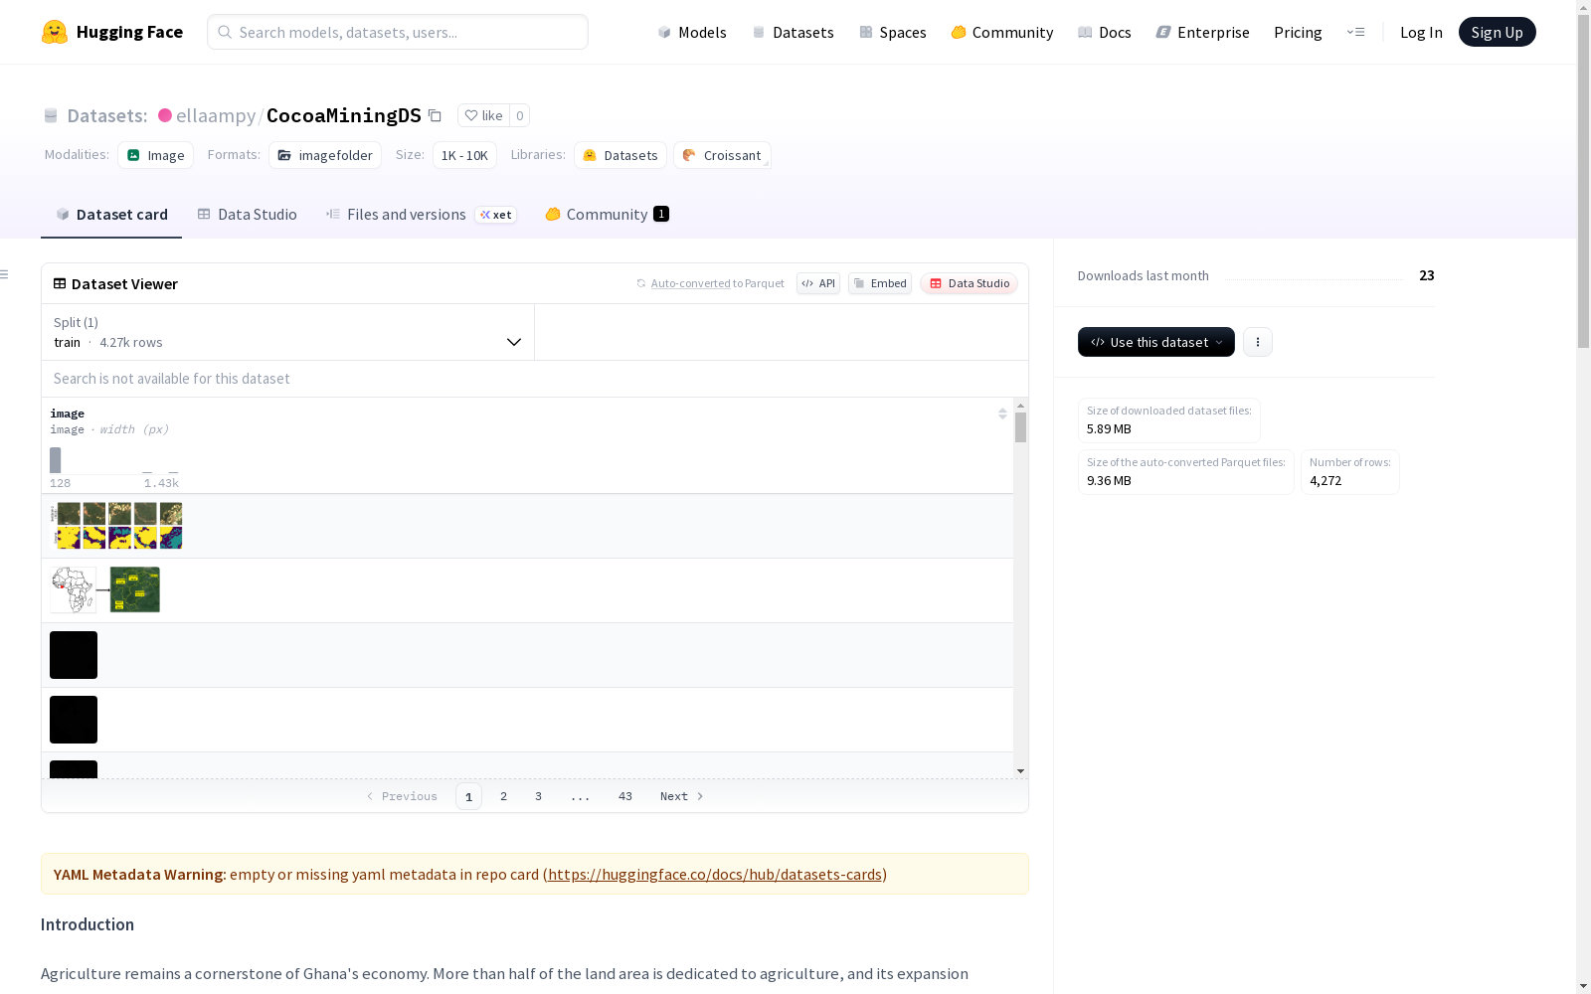Image resolution: width=1591 pixels, height=994 pixels.
Task: Open the CocoaMiningDS dataset link
Action: pyautogui.click(x=344, y=115)
